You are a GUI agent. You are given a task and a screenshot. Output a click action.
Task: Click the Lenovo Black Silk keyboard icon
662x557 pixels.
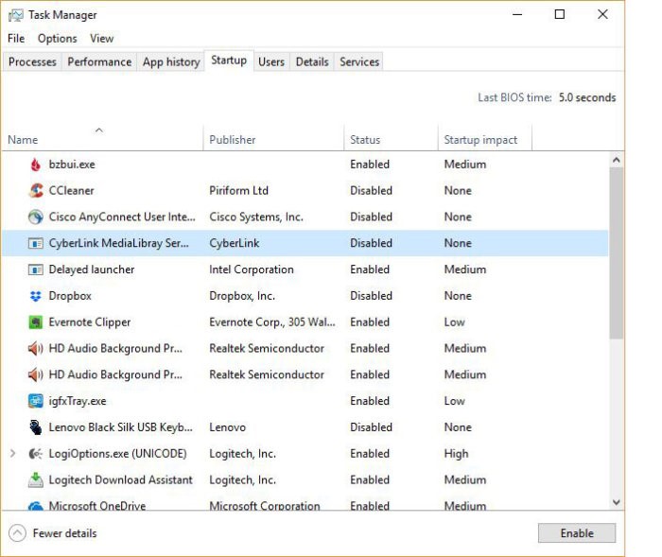(36, 427)
